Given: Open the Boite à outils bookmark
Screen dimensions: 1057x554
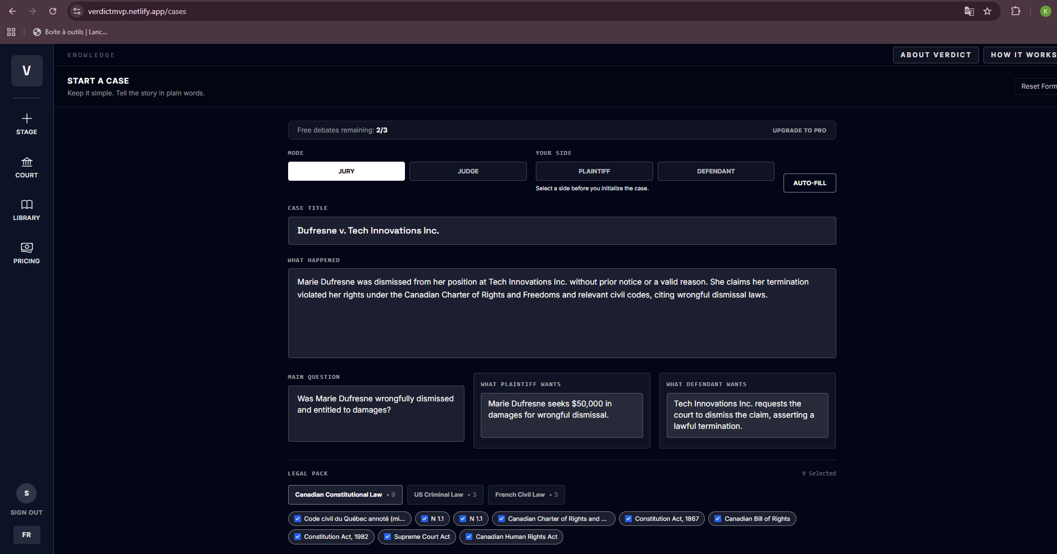Looking at the screenshot, I should point(70,32).
